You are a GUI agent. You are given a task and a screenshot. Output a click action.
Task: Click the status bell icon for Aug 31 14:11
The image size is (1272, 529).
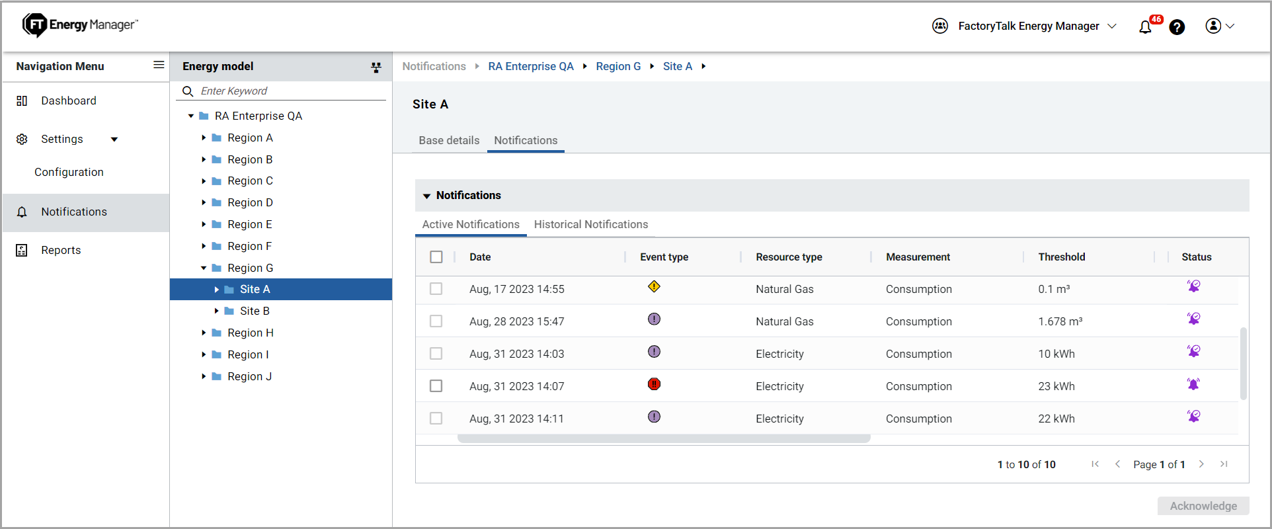pos(1193,416)
